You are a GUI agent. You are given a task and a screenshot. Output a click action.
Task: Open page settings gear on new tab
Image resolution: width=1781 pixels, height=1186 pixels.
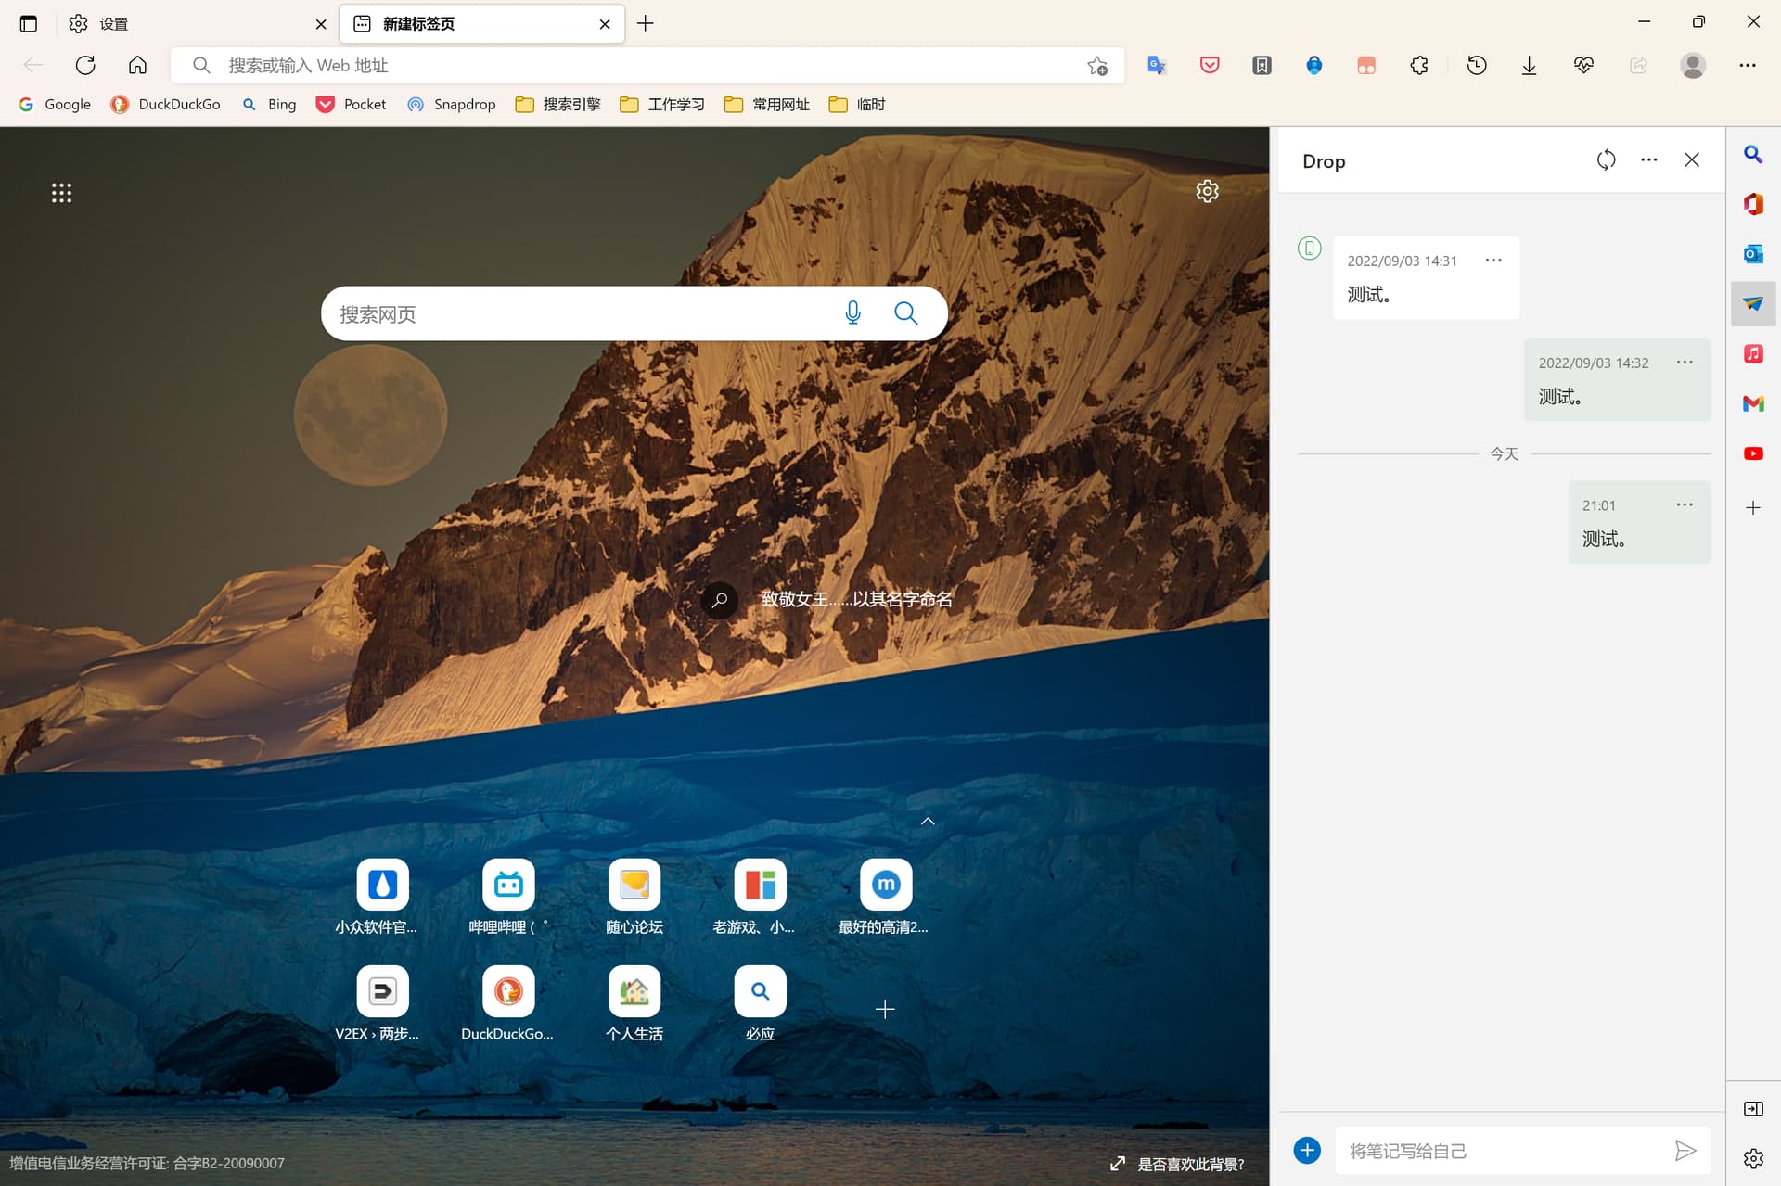point(1207,191)
